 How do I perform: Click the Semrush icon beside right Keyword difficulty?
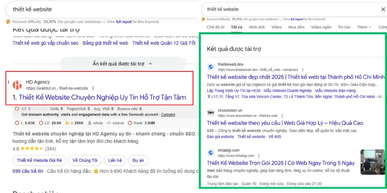(203, 19)
